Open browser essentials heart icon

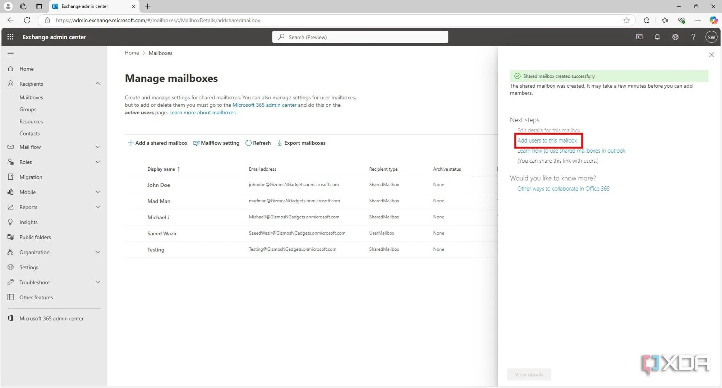pyautogui.click(x=681, y=20)
